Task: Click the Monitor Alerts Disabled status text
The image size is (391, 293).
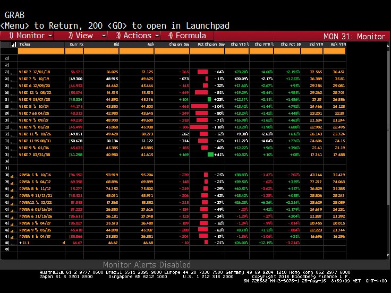Action: coord(147,264)
